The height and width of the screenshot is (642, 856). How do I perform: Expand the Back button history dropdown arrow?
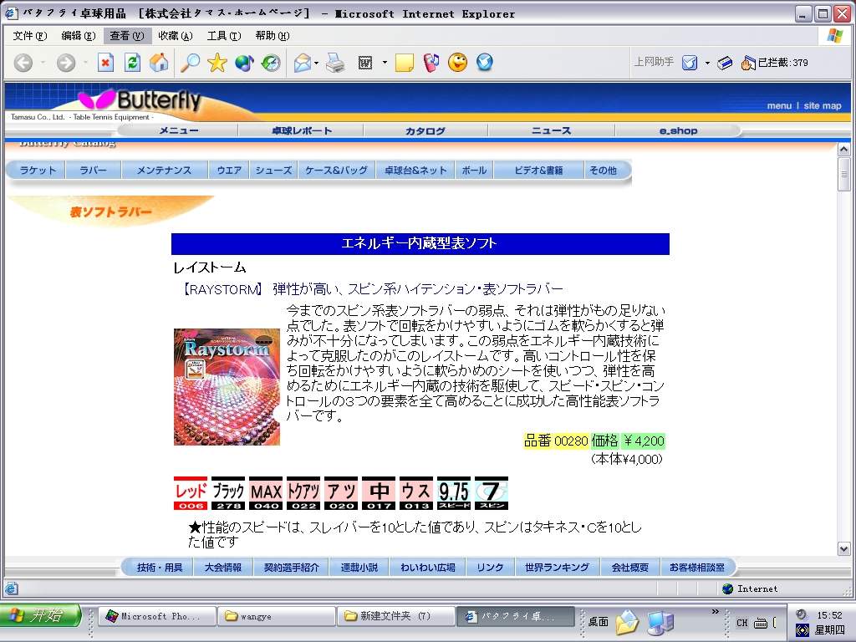click(43, 63)
